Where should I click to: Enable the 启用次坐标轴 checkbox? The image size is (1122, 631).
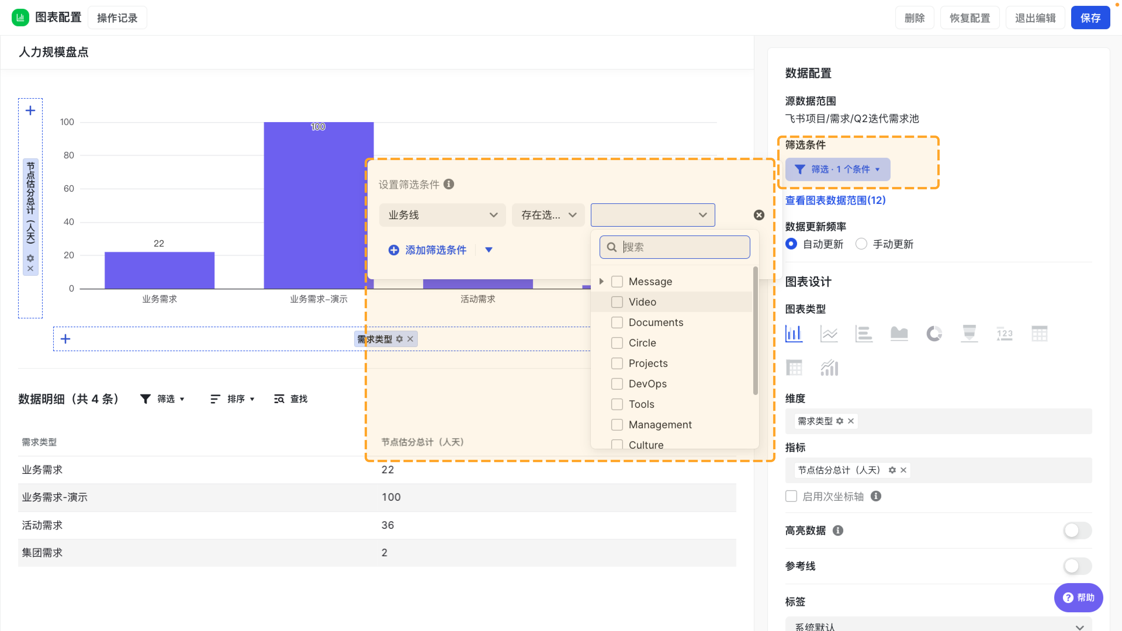point(791,496)
